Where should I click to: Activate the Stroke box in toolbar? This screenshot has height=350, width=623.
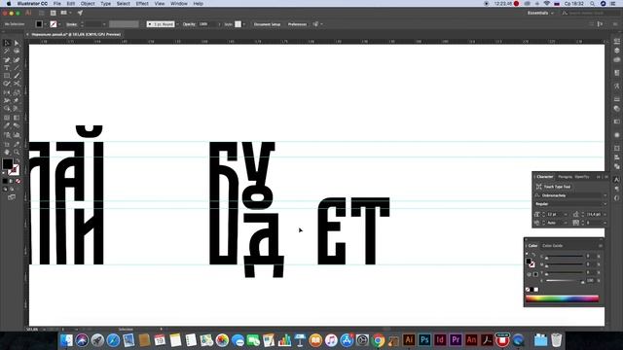(x=14, y=170)
